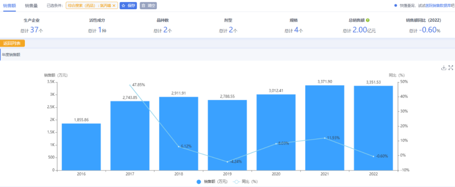
Task: Click the star 保存 button
Action: (128, 6)
